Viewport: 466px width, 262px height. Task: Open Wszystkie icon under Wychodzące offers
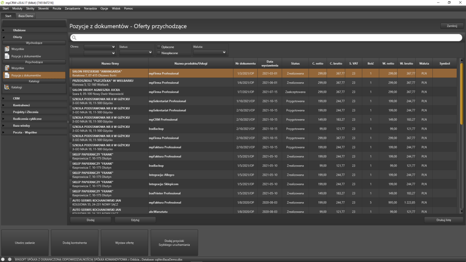(7, 49)
